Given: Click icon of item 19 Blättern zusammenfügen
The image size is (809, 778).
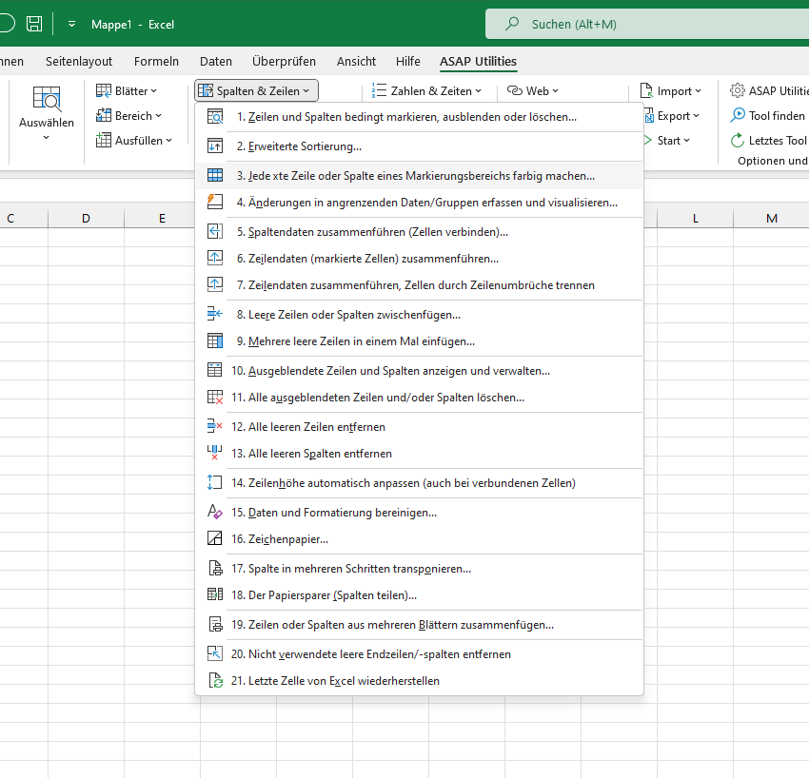Looking at the screenshot, I should click(x=215, y=624).
